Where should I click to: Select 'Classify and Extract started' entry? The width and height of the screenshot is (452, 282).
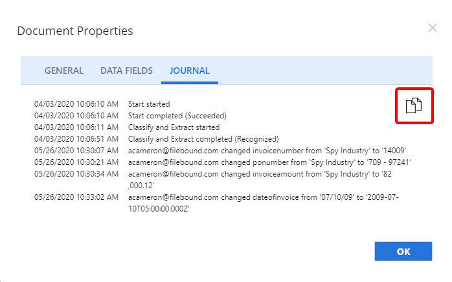pos(174,127)
